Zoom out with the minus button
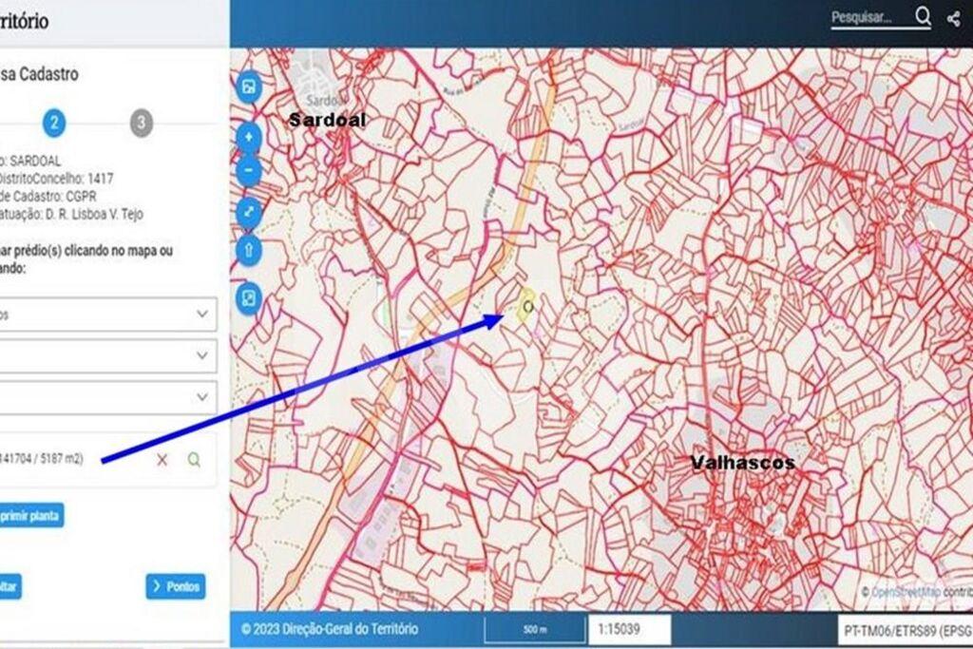 click(x=248, y=171)
